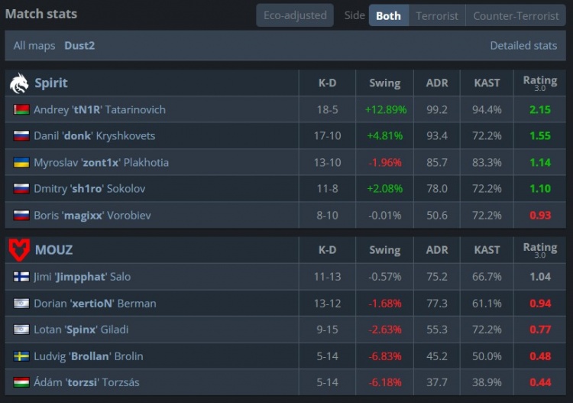Open the Spirit team name link
The height and width of the screenshot is (403, 573).
(x=51, y=83)
